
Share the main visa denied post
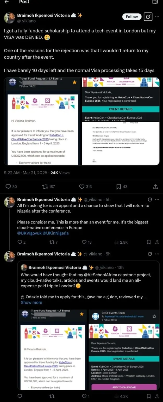pyautogui.click(x=155, y=186)
